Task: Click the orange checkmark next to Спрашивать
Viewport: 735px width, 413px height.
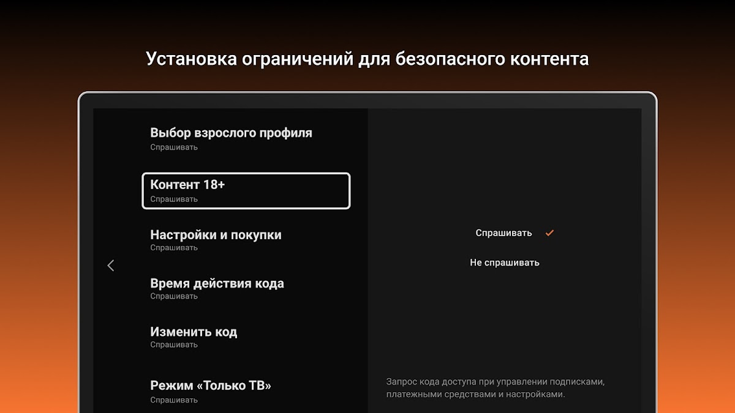Action: pos(549,233)
